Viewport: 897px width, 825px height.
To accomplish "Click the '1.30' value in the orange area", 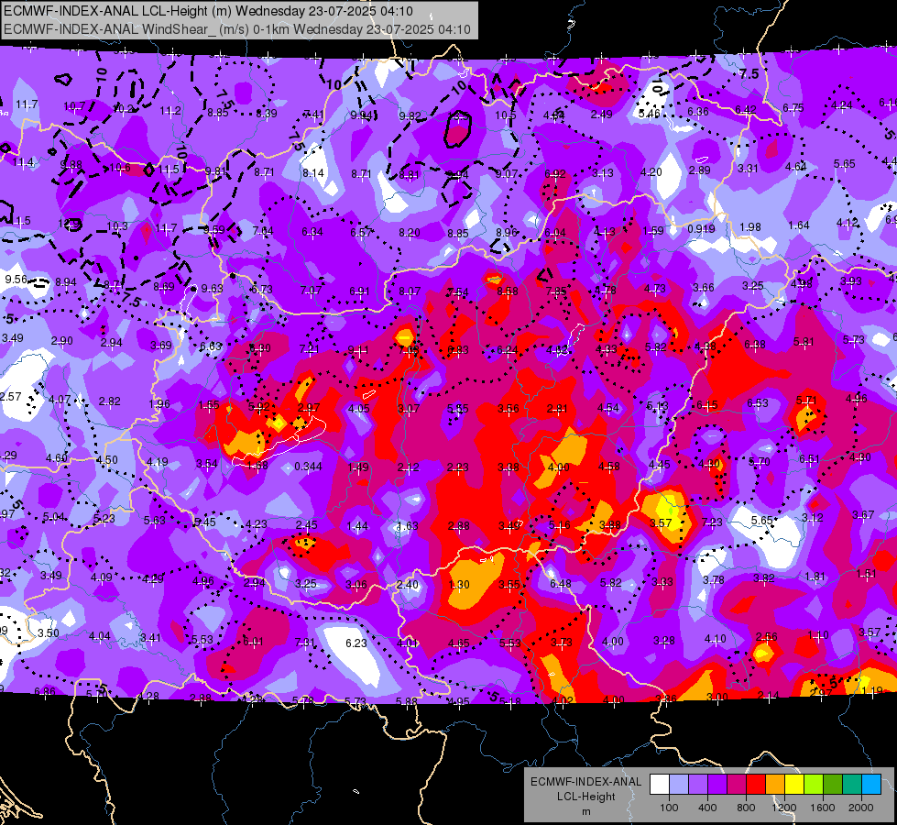I will (459, 585).
